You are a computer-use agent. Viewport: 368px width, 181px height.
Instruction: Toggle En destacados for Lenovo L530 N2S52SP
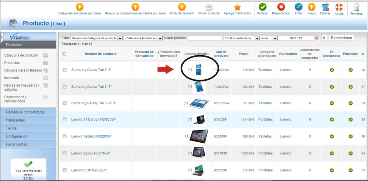click(x=332, y=170)
